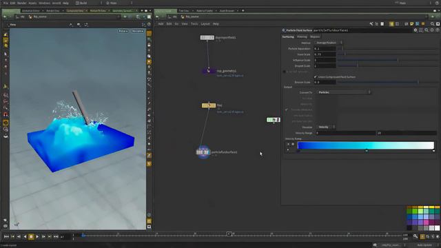Click the flip_source path in network editor

point(192,17)
